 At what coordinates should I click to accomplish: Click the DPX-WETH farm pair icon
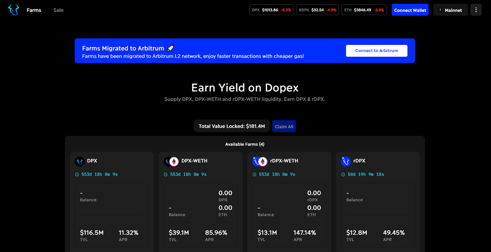(x=171, y=161)
